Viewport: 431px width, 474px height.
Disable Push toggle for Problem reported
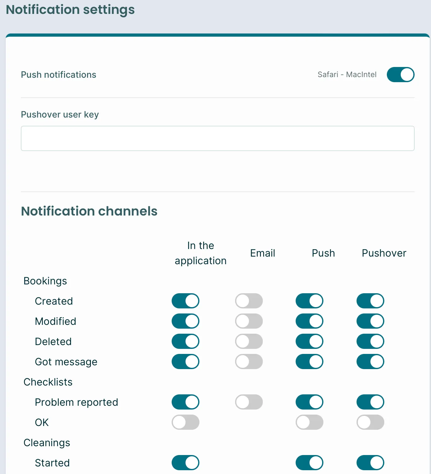coord(310,402)
